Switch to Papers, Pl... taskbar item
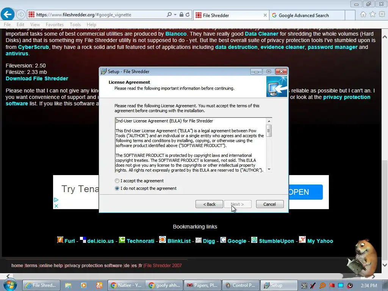 click(203, 285)
